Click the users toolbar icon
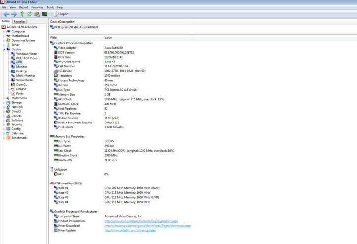The width and height of the screenshot is (357, 244). [37, 14]
